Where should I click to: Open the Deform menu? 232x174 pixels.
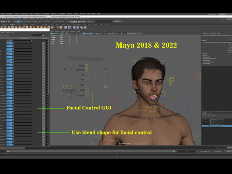pyautogui.click(x=54, y=14)
